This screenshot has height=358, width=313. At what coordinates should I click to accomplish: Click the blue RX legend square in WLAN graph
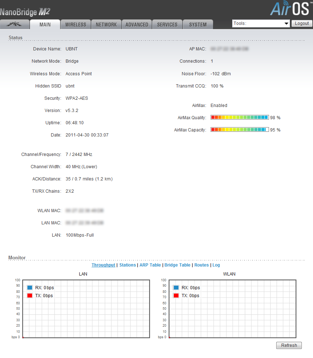point(176,288)
